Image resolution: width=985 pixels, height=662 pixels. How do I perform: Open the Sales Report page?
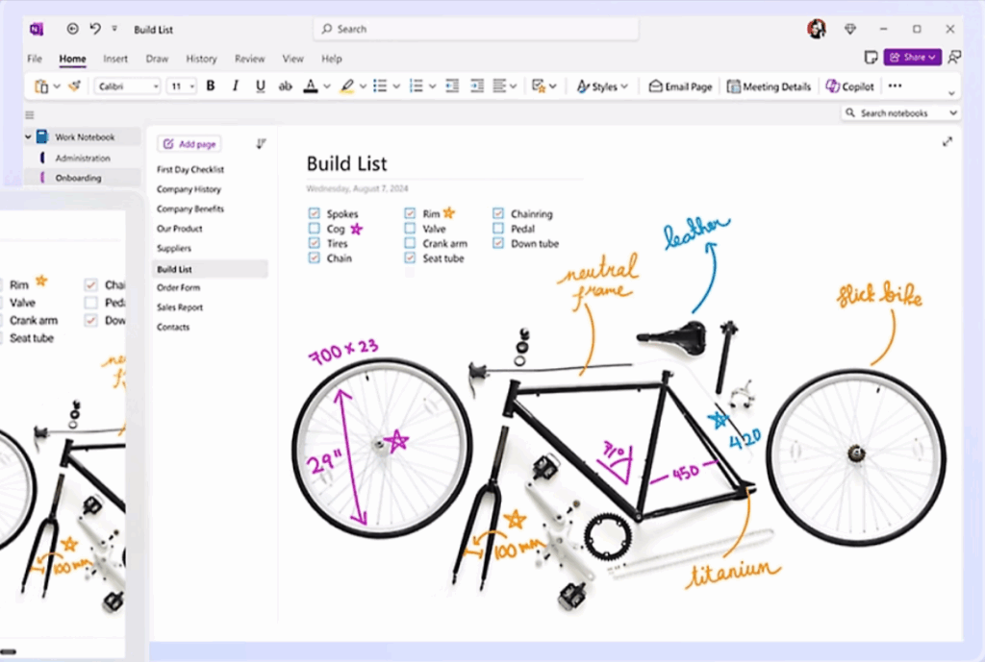tap(179, 306)
